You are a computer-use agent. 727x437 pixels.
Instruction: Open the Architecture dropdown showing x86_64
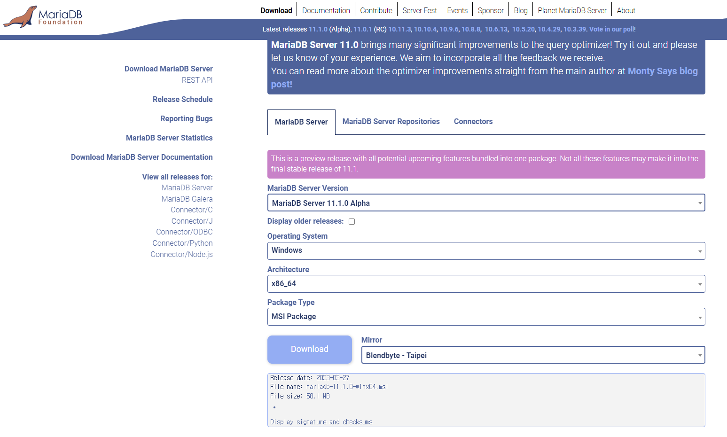coord(486,284)
